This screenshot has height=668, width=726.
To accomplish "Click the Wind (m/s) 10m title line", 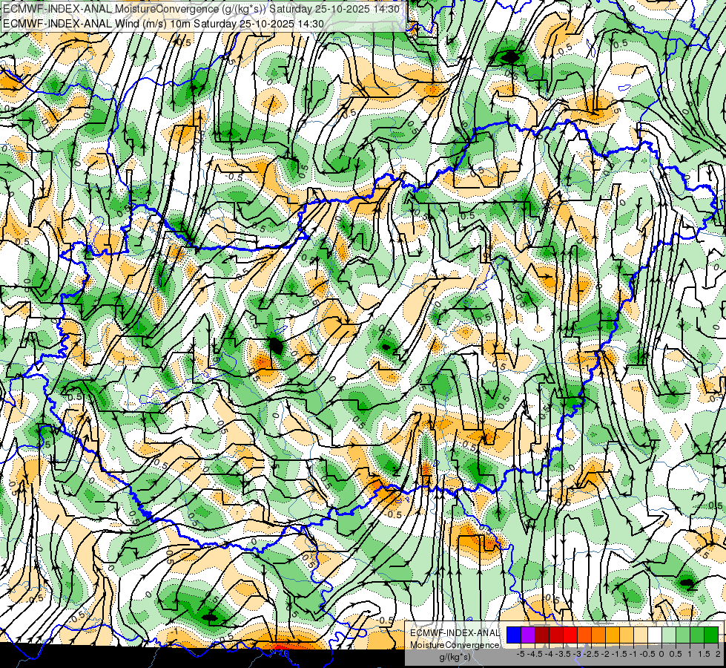I will [x=163, y=24].
